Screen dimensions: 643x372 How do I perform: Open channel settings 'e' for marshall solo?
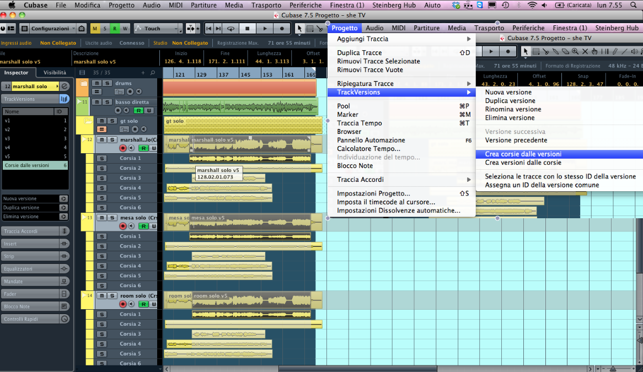(65, 87)
